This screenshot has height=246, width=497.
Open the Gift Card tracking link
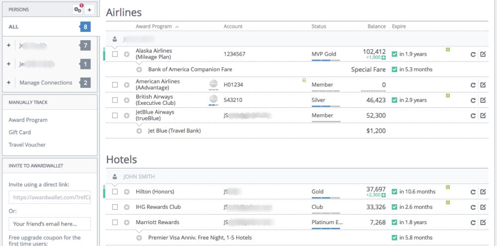tap(20, 132)
